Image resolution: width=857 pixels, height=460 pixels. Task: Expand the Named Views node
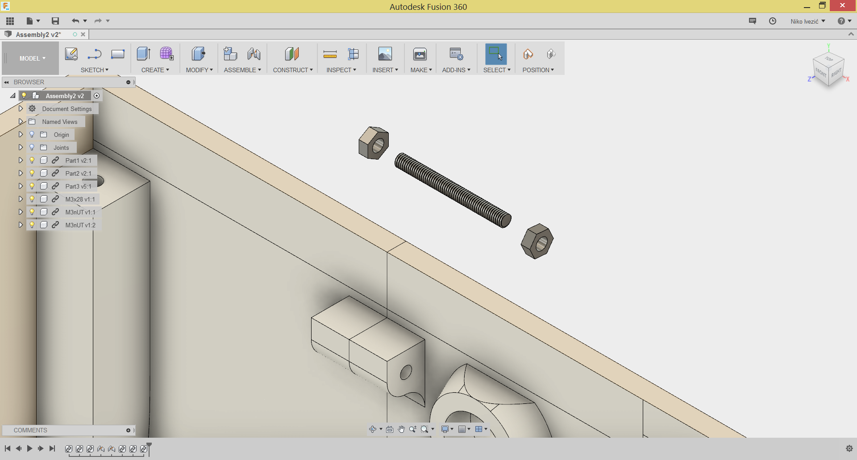21,121
